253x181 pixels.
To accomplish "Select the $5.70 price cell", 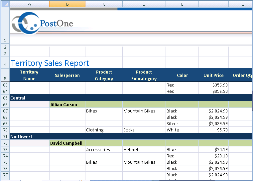I will coord(213,130).
